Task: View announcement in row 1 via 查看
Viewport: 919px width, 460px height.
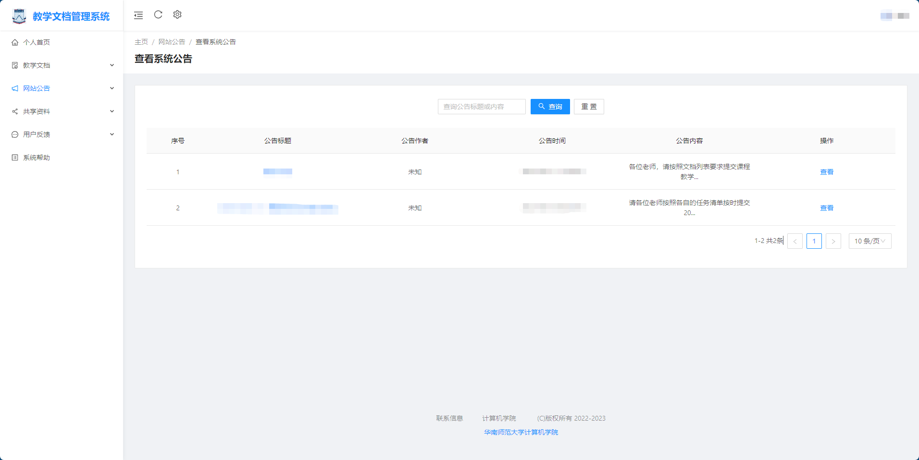Action: [827, 172]
